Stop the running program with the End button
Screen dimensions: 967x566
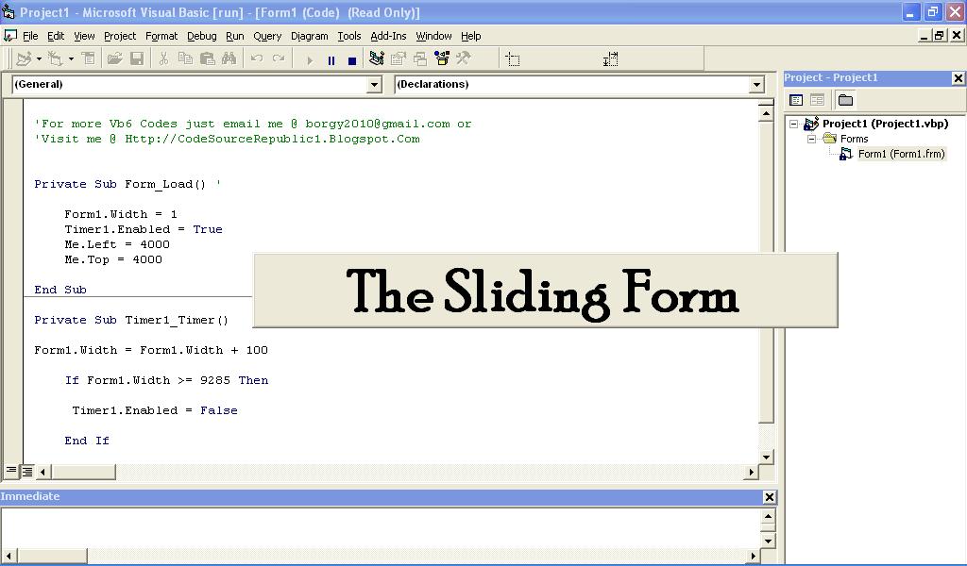(353, 58)
